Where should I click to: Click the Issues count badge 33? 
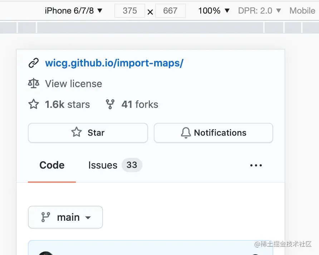point(132,165)
